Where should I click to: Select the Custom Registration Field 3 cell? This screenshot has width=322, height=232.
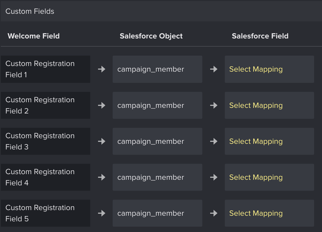(46, 141)
